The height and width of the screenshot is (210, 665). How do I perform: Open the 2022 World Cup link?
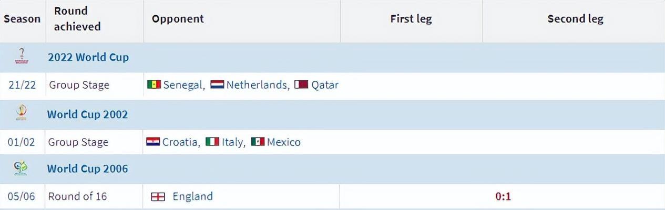coord(88,57)
